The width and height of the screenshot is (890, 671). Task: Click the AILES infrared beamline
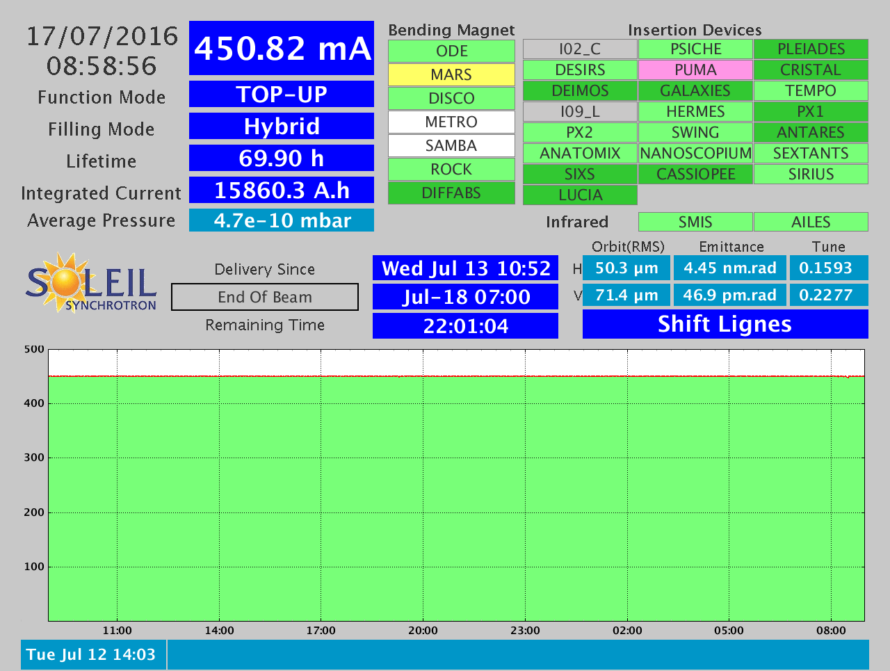811,222
